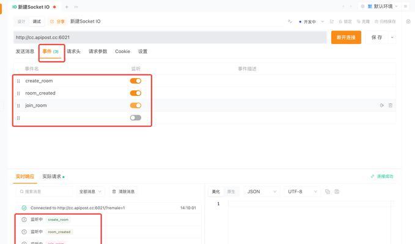Save response with the disk icon

337,192
